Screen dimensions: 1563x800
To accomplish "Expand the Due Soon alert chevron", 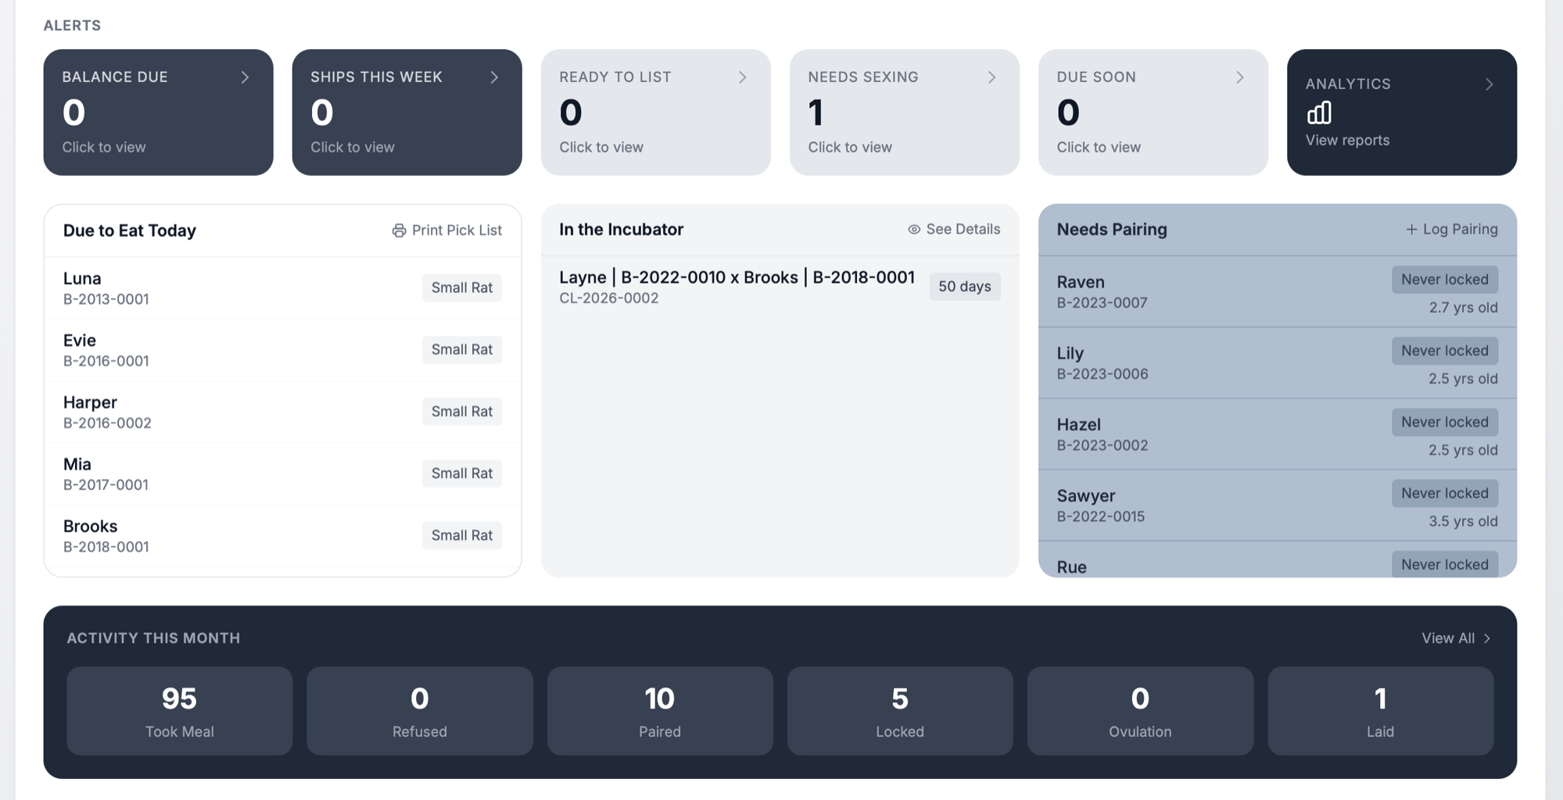I will pos(1240,77).
